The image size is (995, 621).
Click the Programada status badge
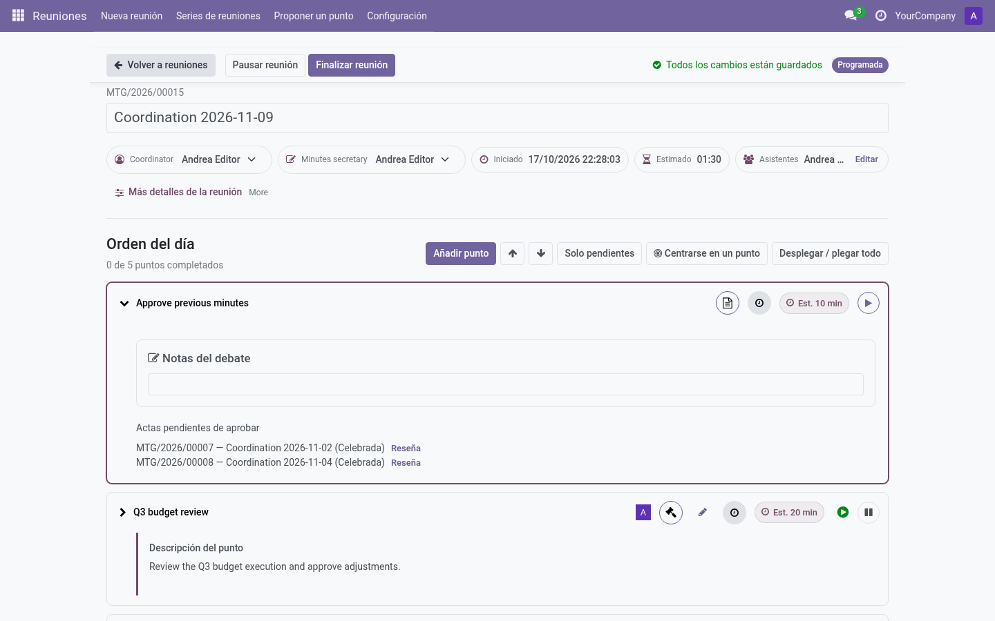coord(860,65)
